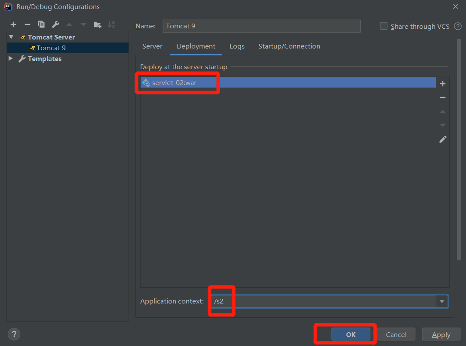Click Application context field with /s2
This screenshot has width=466, height=346.
click(324, 301)
